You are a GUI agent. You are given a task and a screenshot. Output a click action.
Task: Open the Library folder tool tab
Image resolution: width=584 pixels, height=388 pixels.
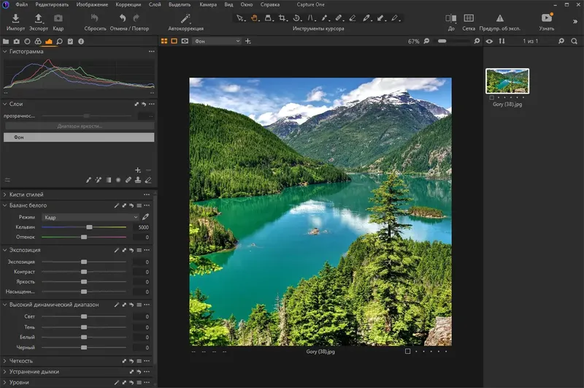point(6,42)
